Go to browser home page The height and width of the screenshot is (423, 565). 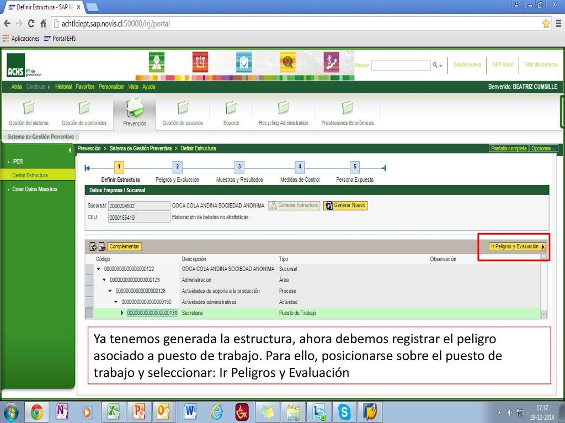(43, 23)
